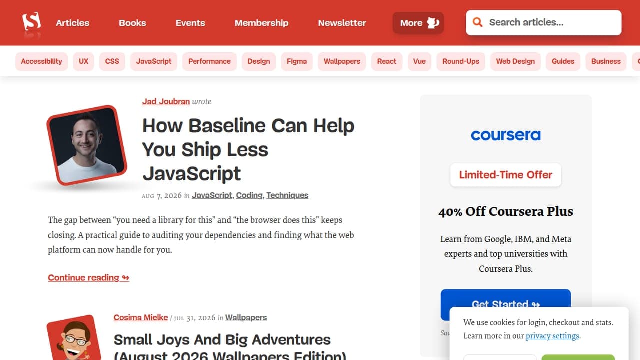Open the Wallpapers pill in the topic bar
The width and height of the screenshot is (640, 360).
[342, 61]
